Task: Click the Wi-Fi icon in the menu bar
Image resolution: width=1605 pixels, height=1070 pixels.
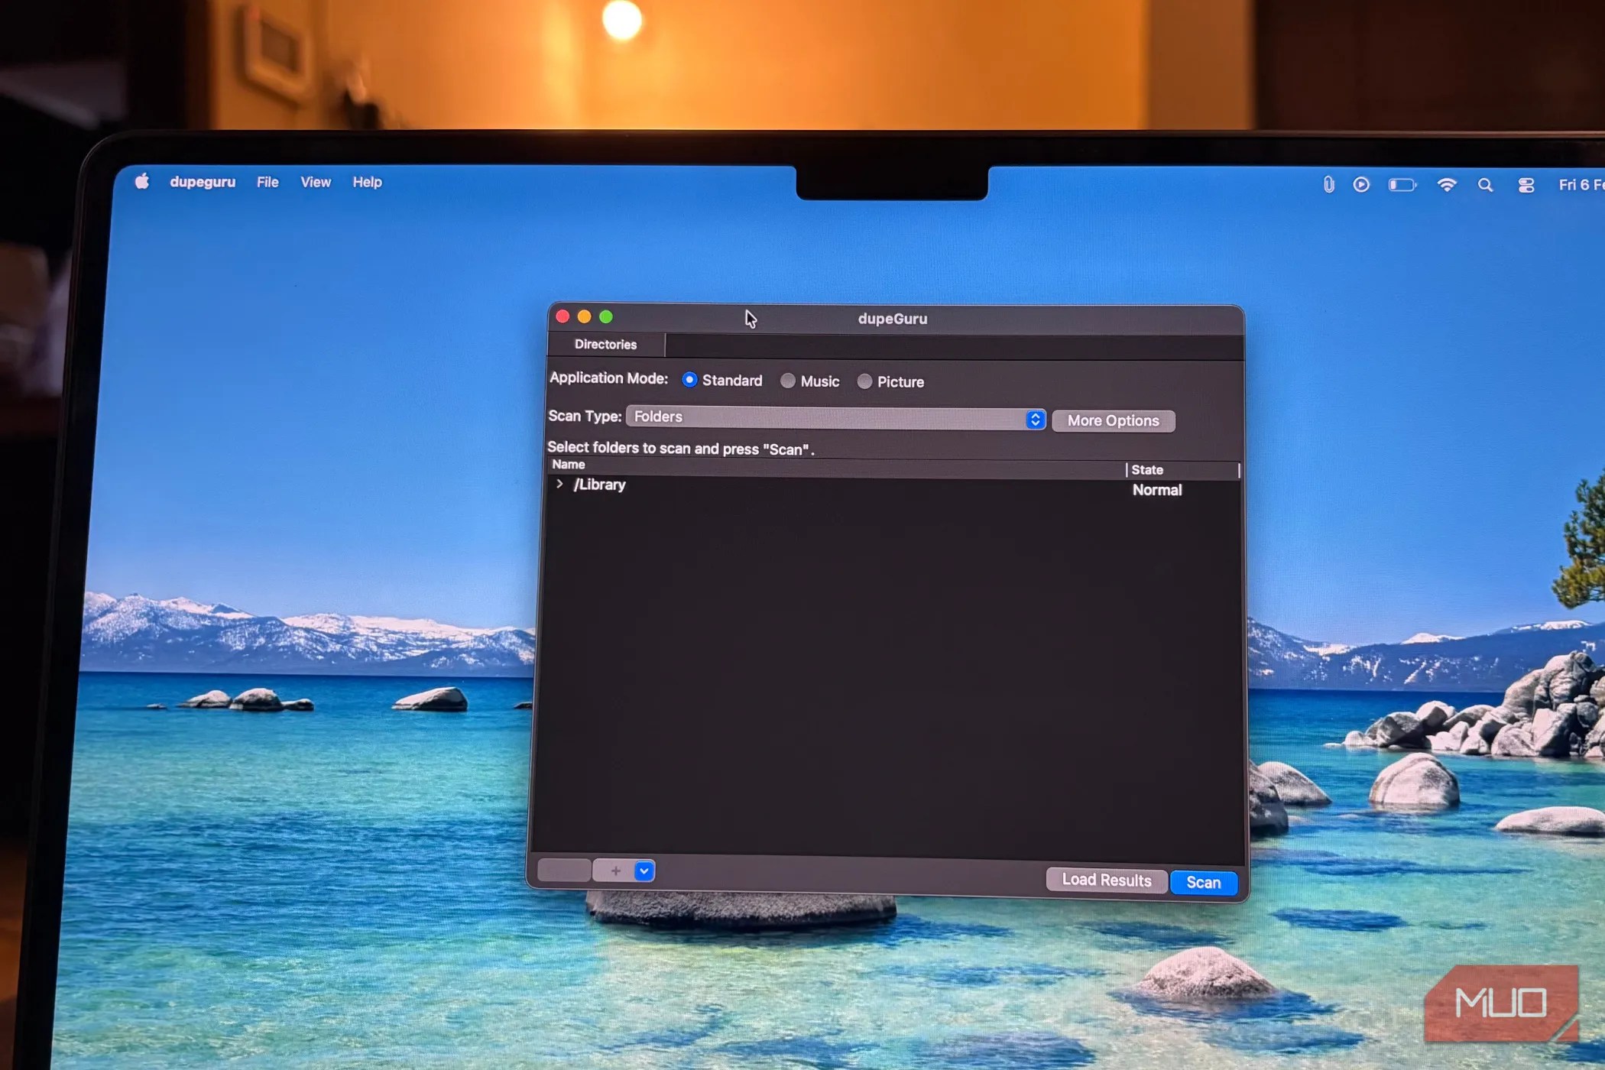Action: [x=1447, y=184]
